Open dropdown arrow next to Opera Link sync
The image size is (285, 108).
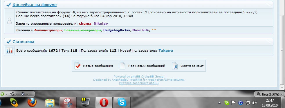coord(7,95)
